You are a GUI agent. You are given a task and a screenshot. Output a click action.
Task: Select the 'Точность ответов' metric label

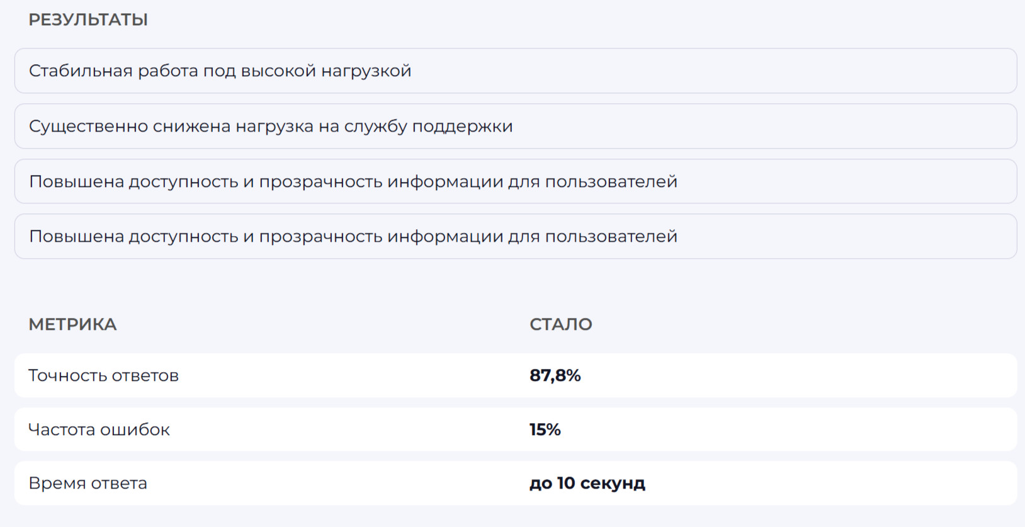tap(104, 376)
